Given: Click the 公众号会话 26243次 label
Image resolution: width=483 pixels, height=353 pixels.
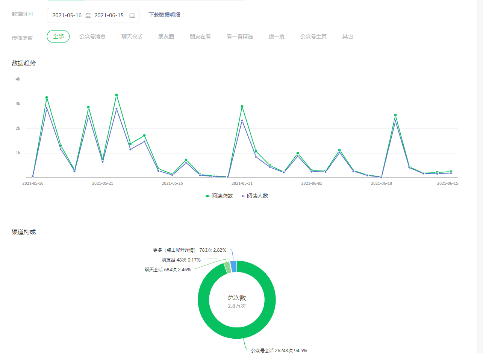Looking at the screenshot, I should (279, 350).
